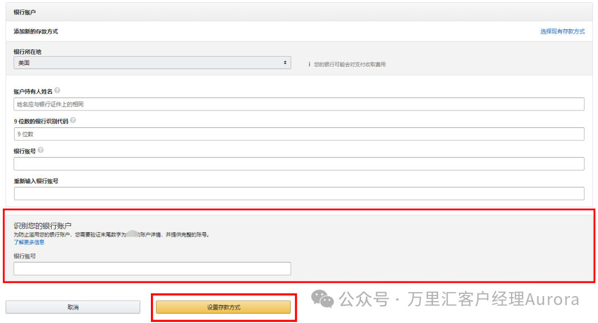This screenshot has width=598, height=323.
Task: Click the 银行所在地 label
Action: 27,52
